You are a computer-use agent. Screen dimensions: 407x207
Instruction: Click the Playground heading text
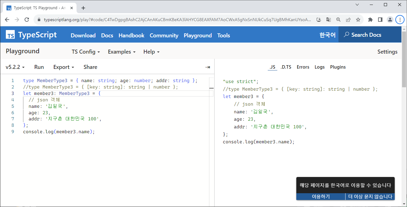[22, 51]
